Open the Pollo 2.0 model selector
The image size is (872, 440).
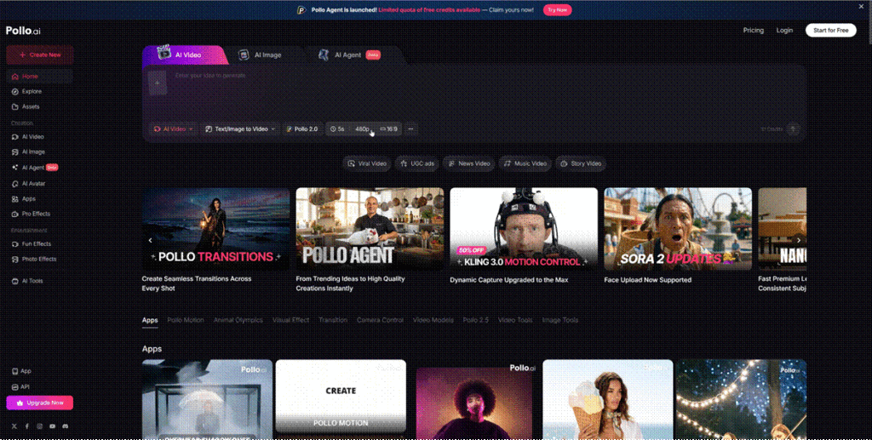pyautogui.click(x=302, y=129)
